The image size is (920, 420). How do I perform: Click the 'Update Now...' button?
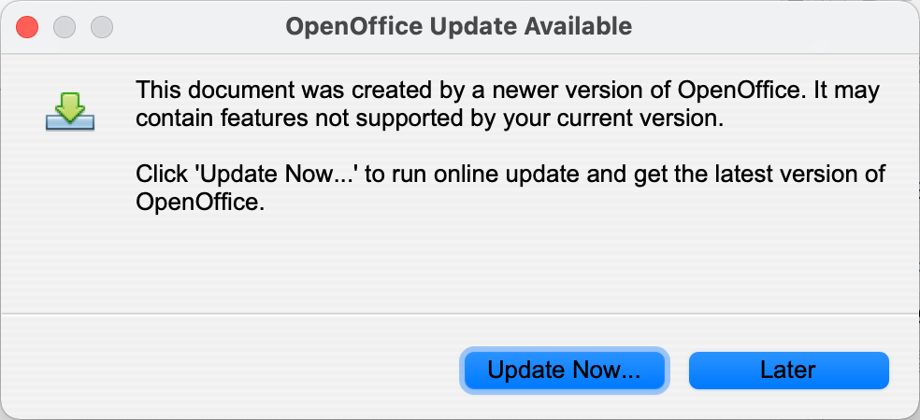[x=565, y=371]
